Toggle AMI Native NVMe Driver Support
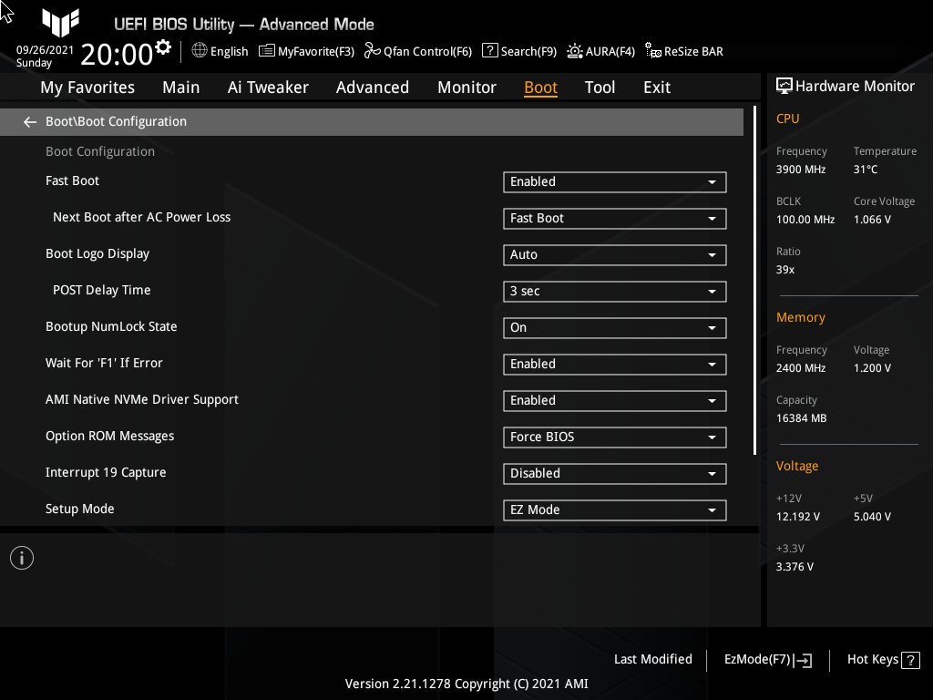Viewport: 933px width, 700px height. pyautogui.click(x=614, y=400)
